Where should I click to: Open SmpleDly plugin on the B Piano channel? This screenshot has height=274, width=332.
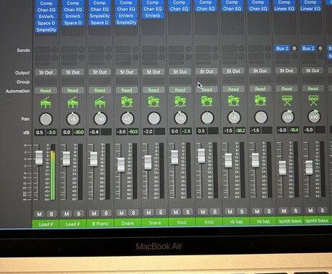100,16
